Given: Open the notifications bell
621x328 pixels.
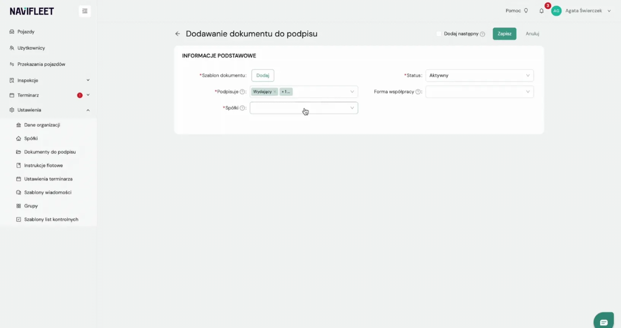Looking at the screenshot, I should click(x=542, y=11).
